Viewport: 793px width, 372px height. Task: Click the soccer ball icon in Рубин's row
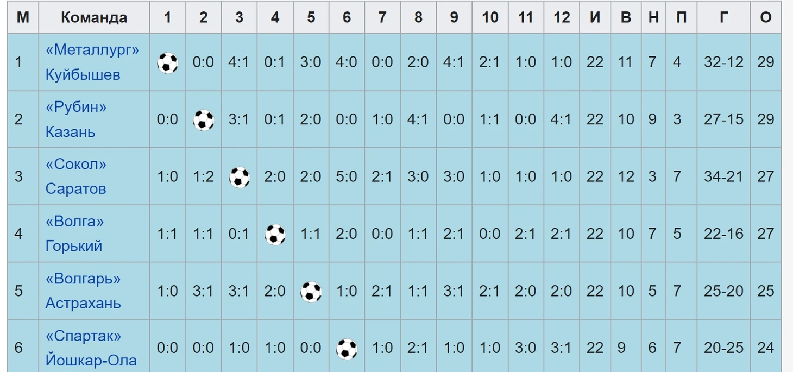(204, 120)
